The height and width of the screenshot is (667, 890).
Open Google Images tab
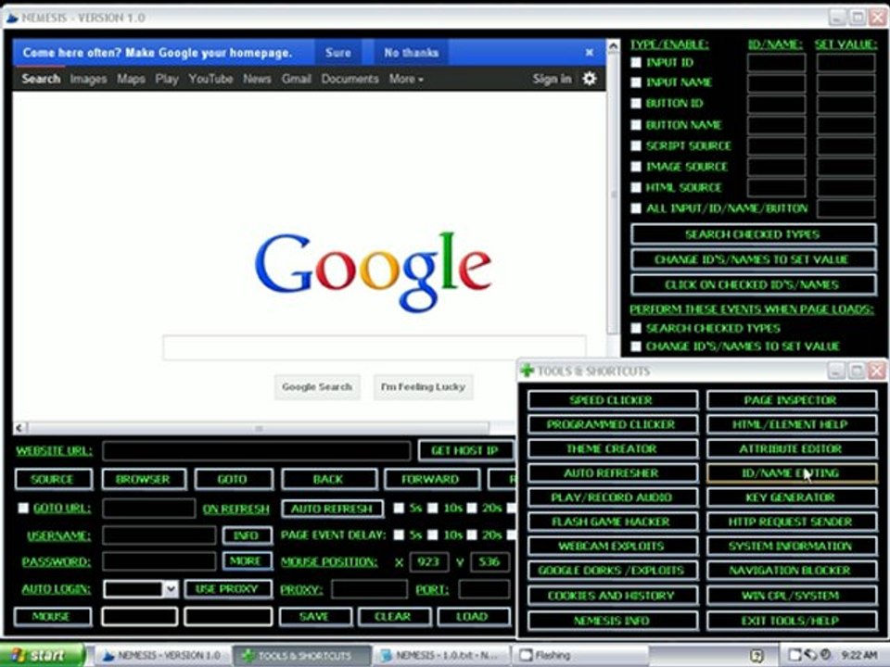coord(88,79)
